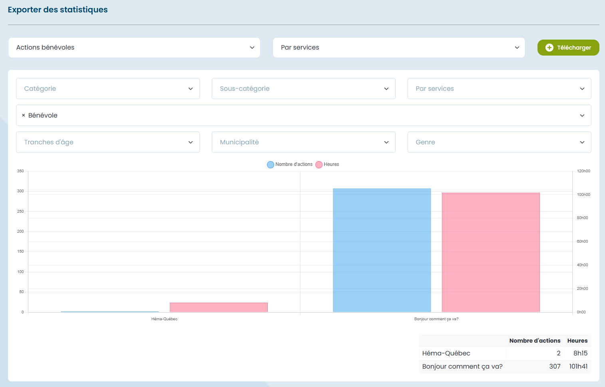
Task: Click the Héma-Québec table row
Action: pos(504,353)
